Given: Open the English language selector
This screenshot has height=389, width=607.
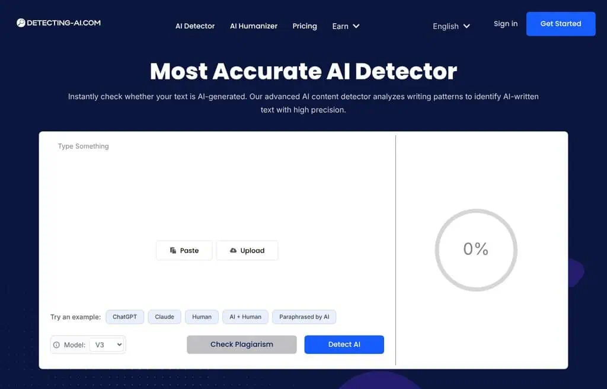Looking at the screenshot, I should (451, 26).
